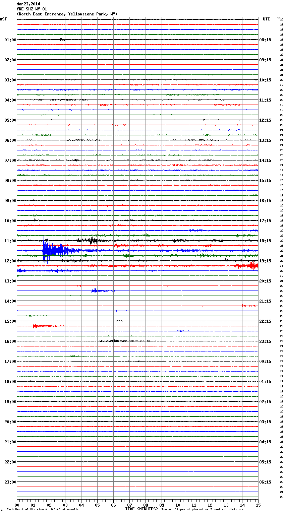Click the 23:15 UTC time label
The width and height of the screenshot is (285, 514).
coord(265,341)
